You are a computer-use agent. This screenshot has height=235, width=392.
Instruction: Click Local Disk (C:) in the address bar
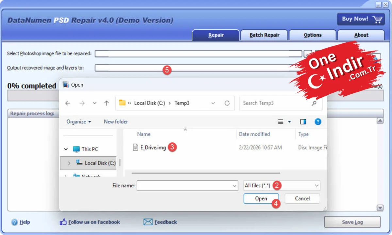(x=150, y=103)
